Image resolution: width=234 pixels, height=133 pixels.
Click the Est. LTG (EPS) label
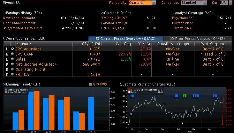click(112, 28)
